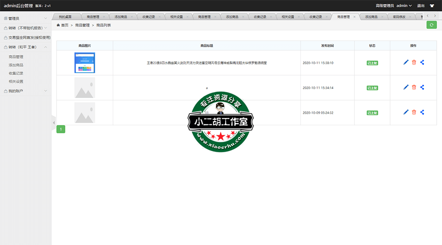Delete the product titled "11" via trash icon
442x245 pixels.
(414, 112)
